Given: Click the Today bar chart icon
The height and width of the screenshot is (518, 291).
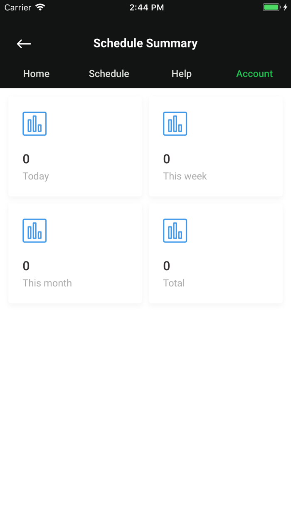Looking at the screenshot, I should tap(35, 124).
